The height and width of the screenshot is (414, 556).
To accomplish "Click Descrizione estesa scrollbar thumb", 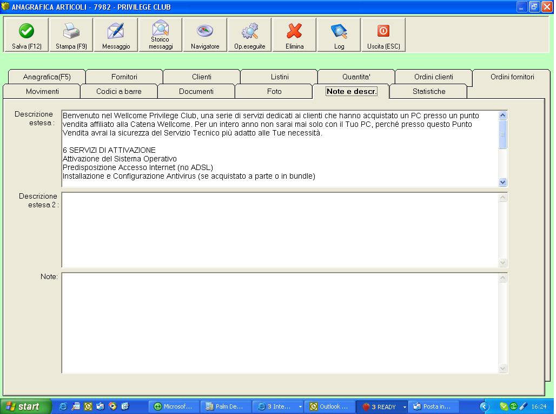I will (502, 134).
